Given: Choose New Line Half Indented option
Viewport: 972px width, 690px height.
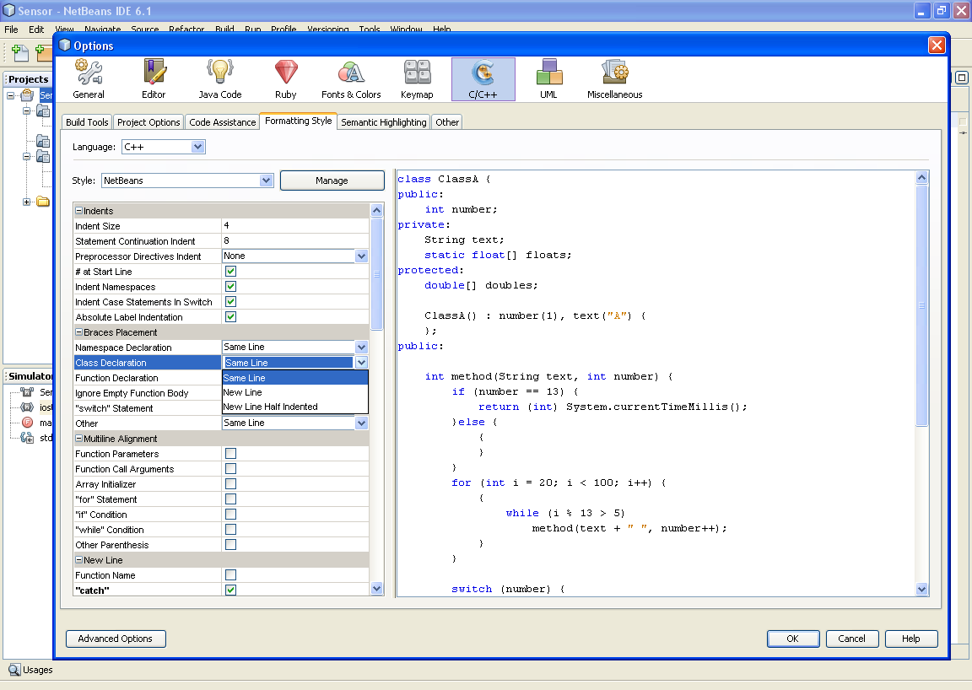Looking at the screenshot, I should (295, 407).
